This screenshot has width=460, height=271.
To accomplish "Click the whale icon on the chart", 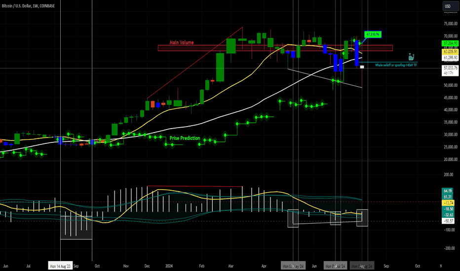I will pos(411,57).
